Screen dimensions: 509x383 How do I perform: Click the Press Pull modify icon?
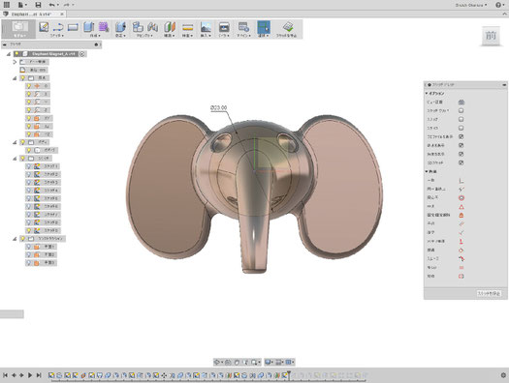[121, 27]
